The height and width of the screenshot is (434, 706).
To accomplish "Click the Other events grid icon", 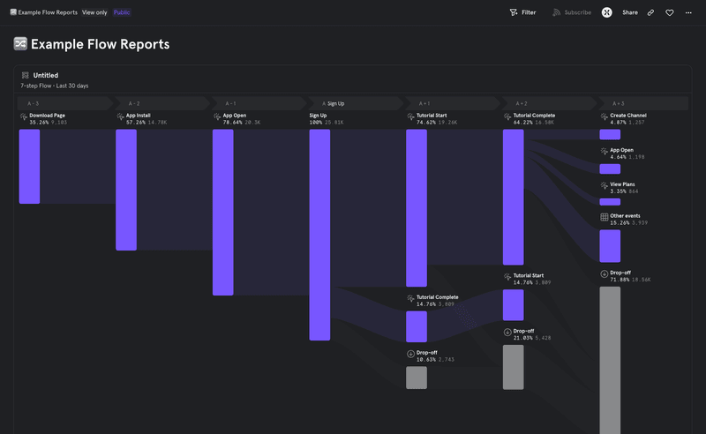I will coord(605,217).
